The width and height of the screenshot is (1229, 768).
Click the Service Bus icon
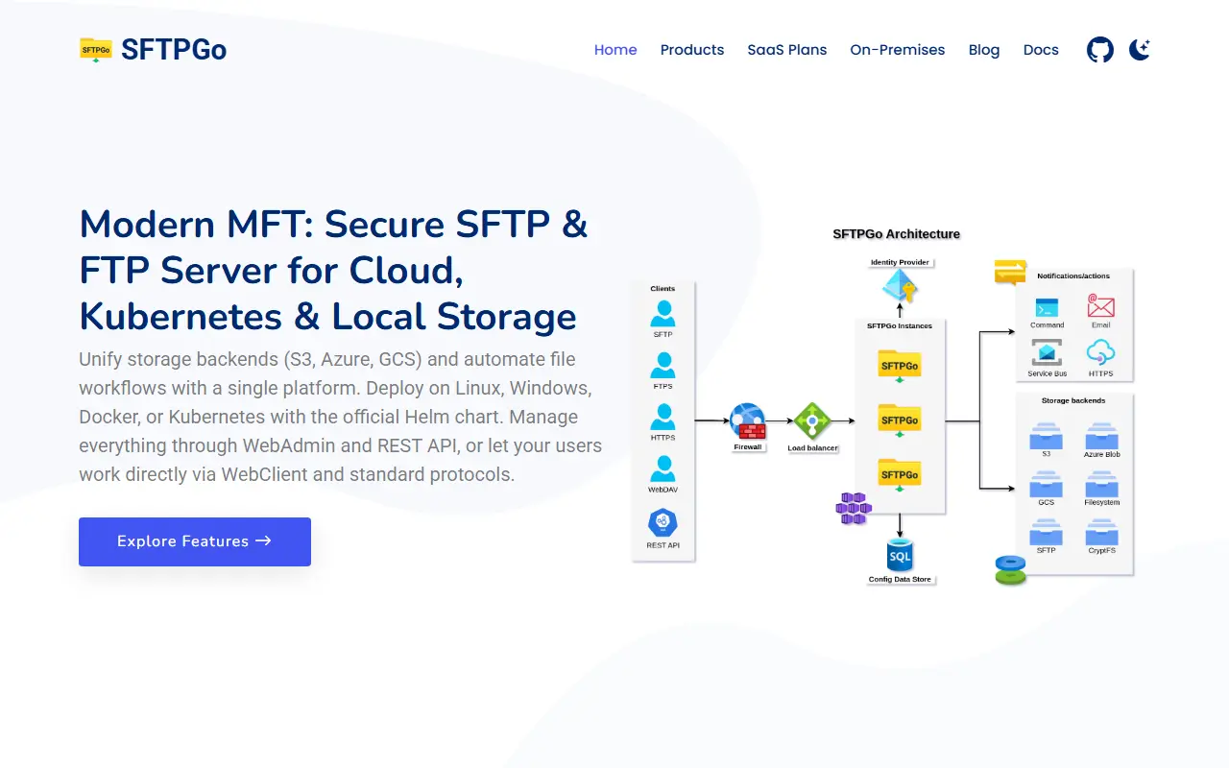[1047, 354]
